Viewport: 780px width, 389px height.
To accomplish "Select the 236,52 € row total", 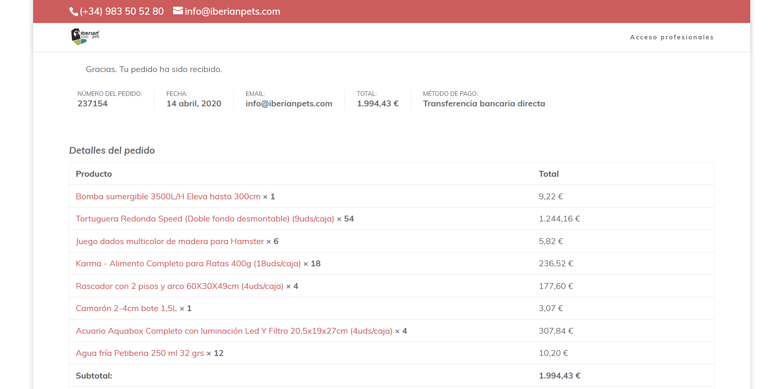I will click(556, 263).
